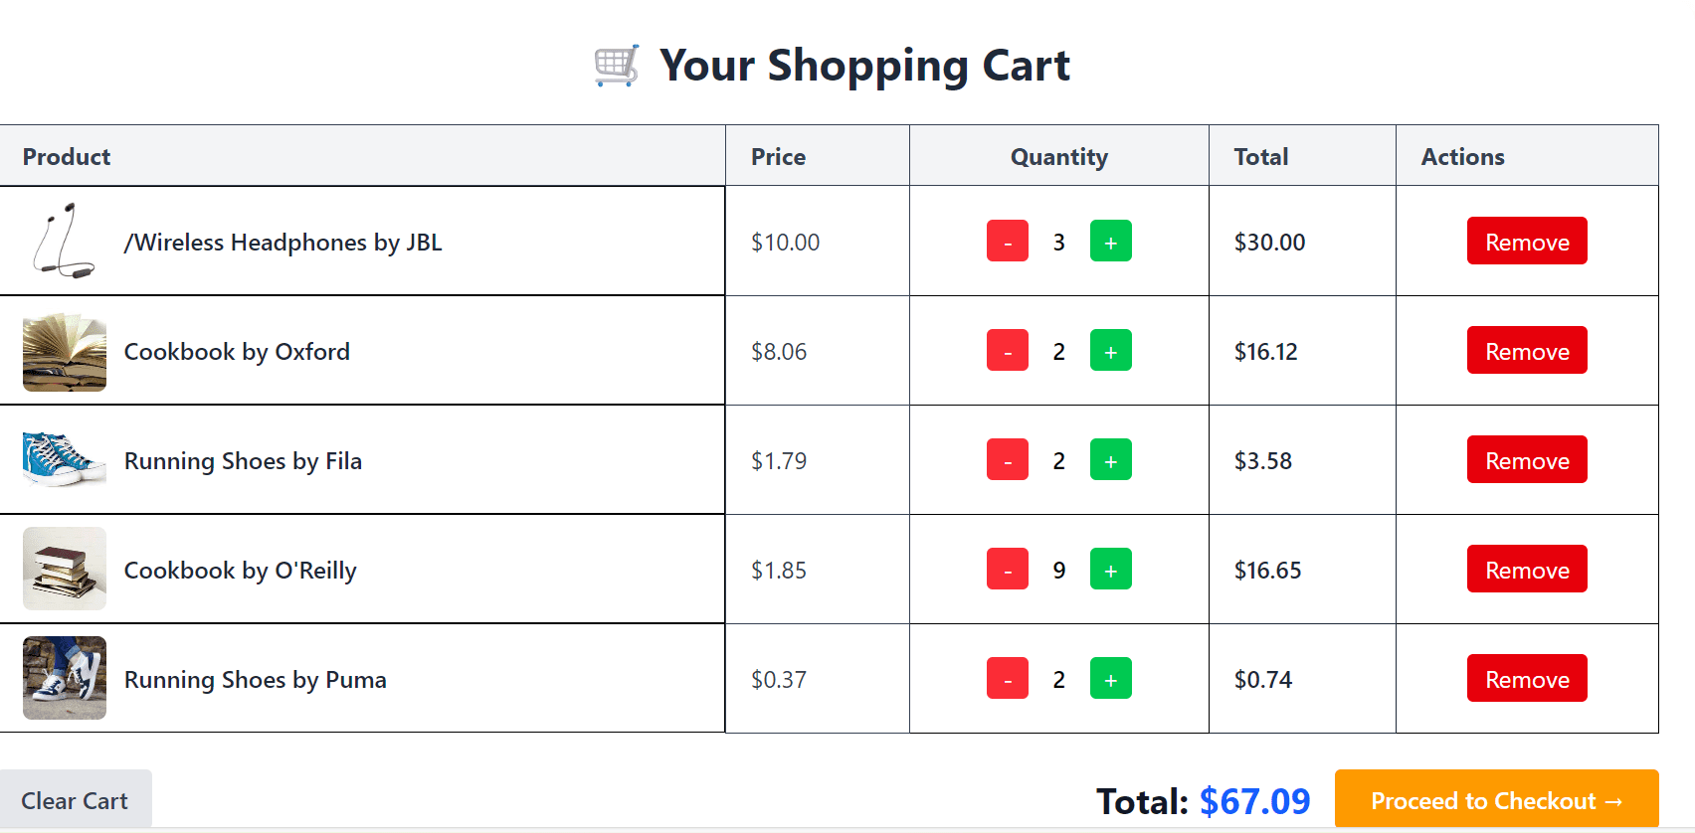Click the Clear Cart button
The image size is (1695, 833).
point(75,799)
